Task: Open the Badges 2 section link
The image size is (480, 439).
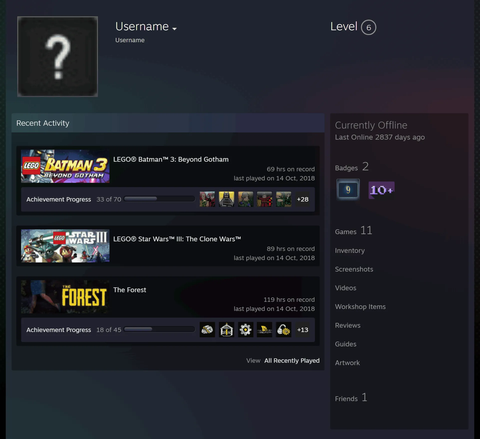Action: coord(352,167)
